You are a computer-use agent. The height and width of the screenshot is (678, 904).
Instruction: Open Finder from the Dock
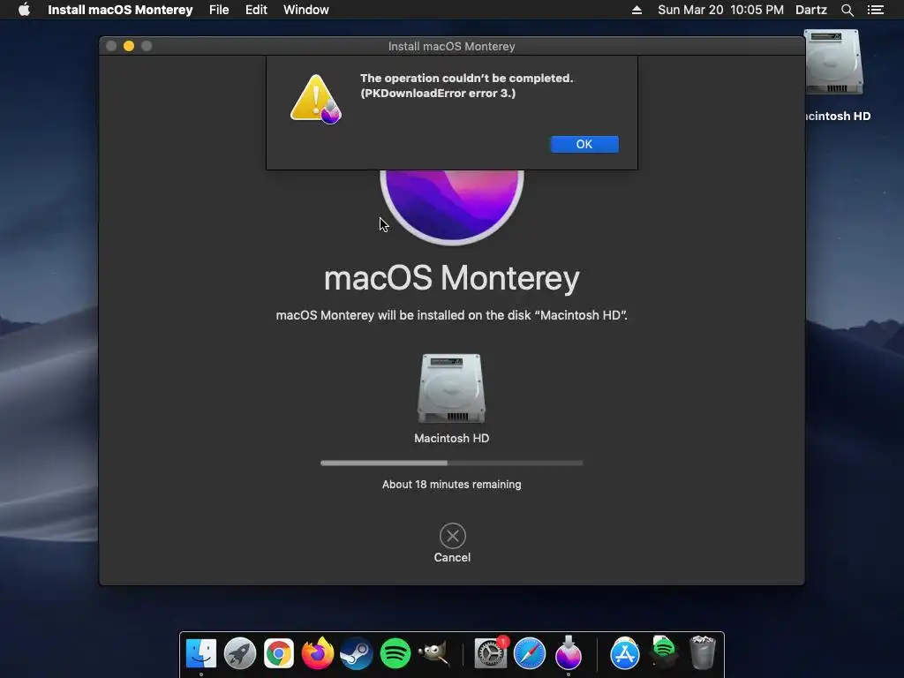pos(201,653)
